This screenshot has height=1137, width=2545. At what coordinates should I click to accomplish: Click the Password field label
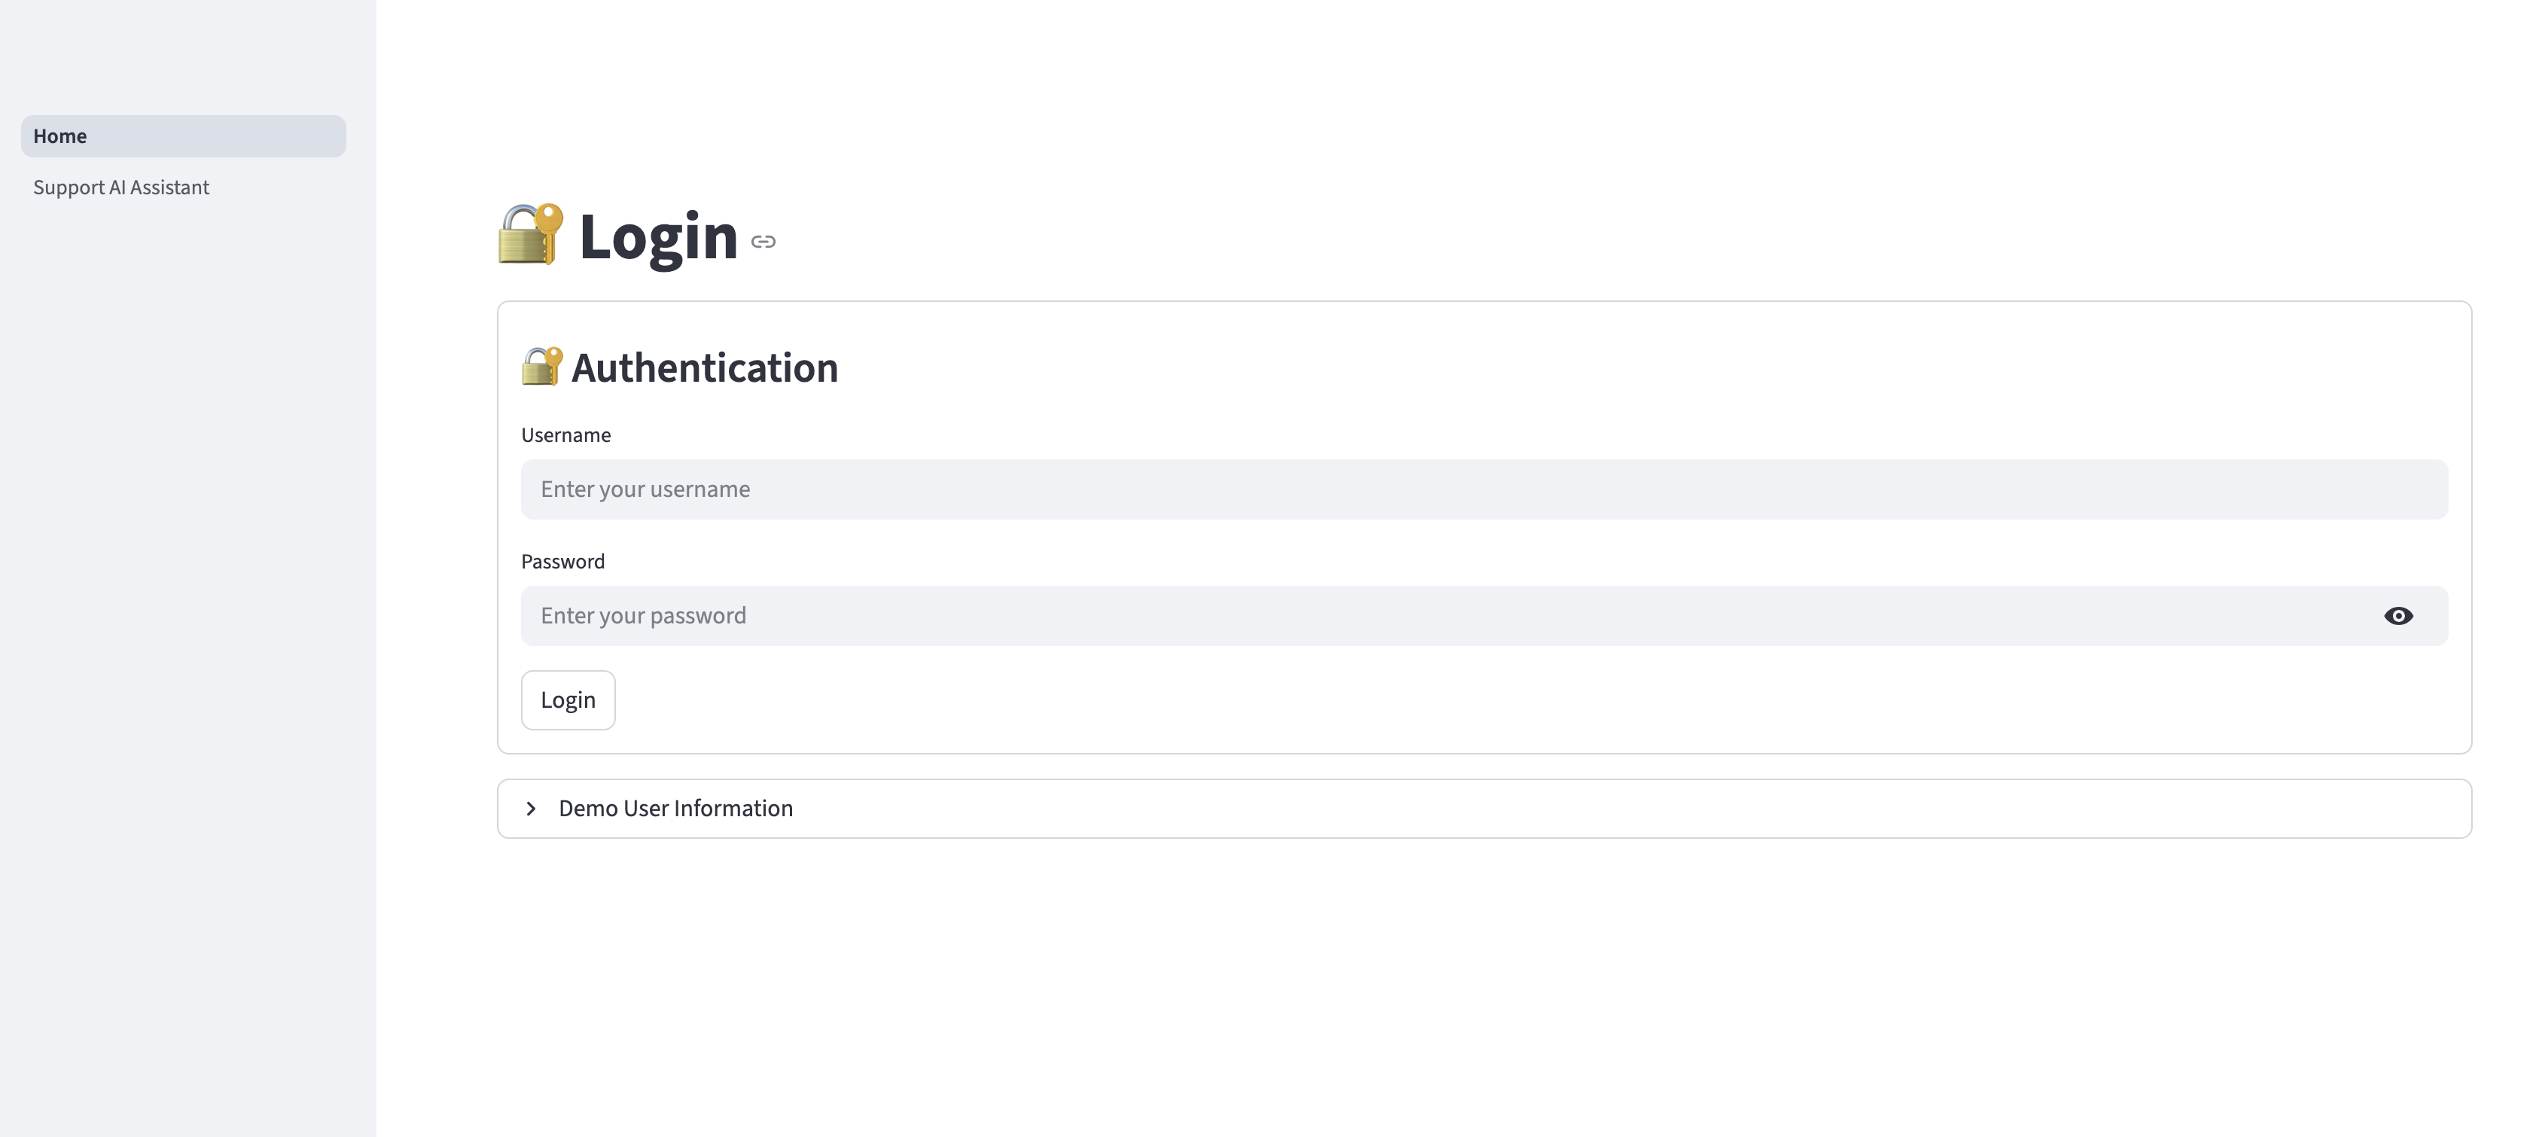(563, 562)
